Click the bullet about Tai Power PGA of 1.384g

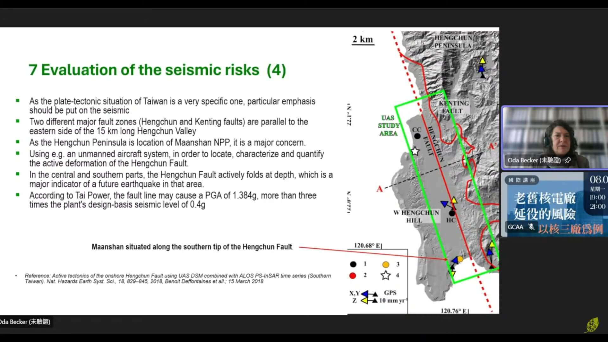173,200
